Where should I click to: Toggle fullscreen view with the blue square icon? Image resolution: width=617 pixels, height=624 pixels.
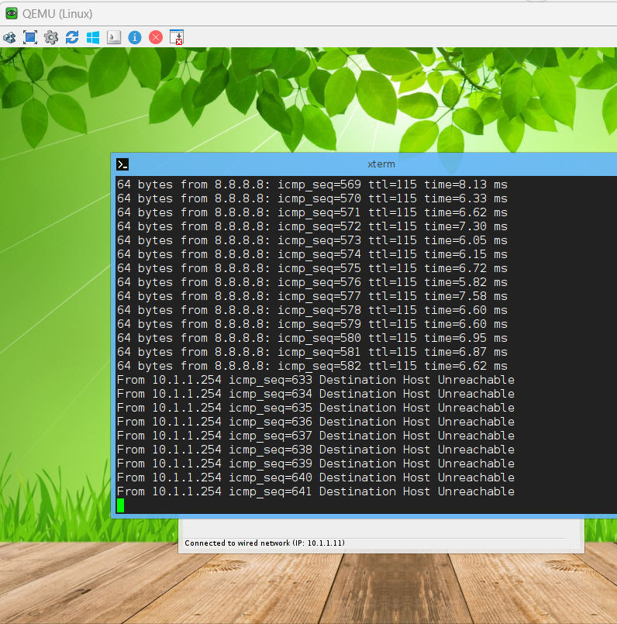30,37
